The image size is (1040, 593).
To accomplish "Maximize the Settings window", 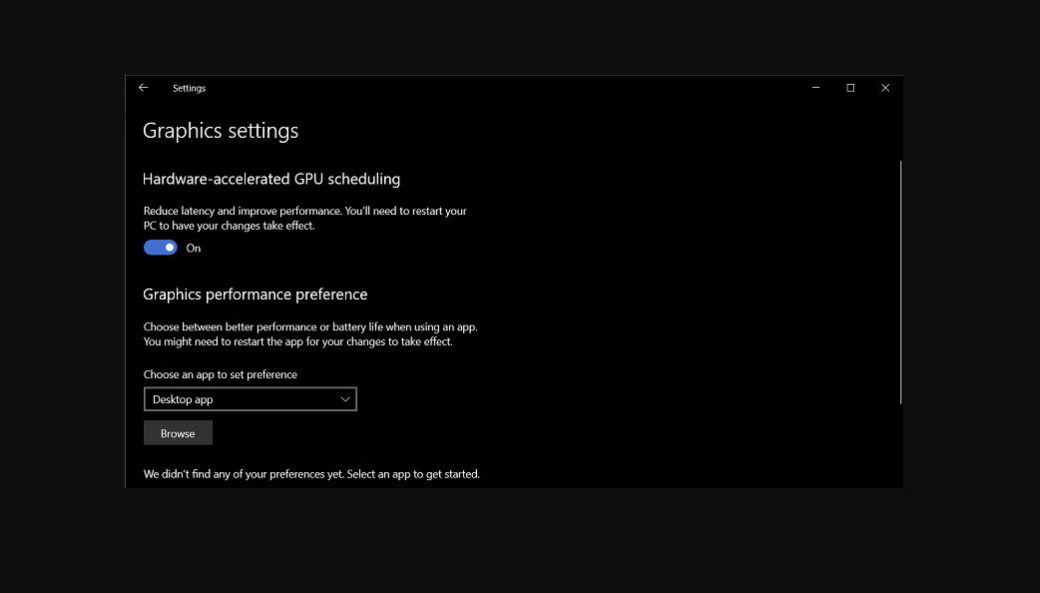I will click(850, 88).
